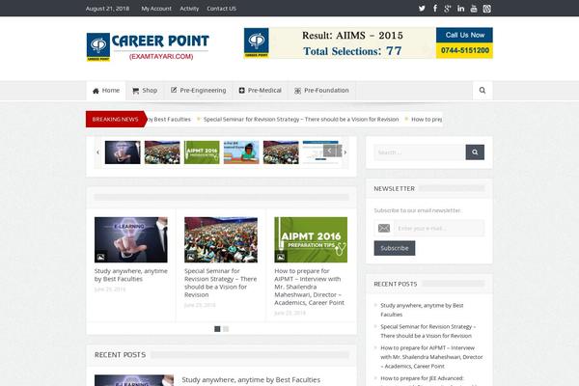Click image icon on seminar crowd post thumbnail
Viewport: 579px width, 386px height.
pos(191,257)
